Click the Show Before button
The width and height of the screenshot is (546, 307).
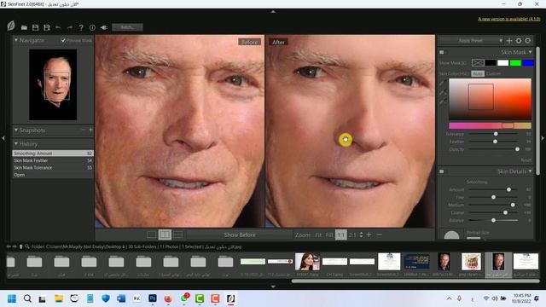coord(240,235)
